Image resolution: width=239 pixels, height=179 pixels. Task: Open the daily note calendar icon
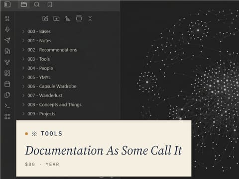coord(7,84)
